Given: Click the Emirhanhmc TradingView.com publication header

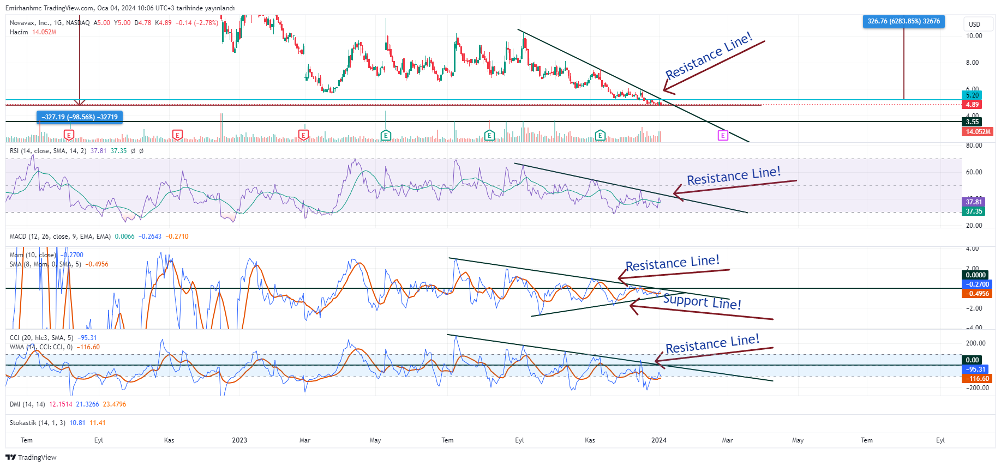Looking at the screenshot, I should (x=120, y=8).
